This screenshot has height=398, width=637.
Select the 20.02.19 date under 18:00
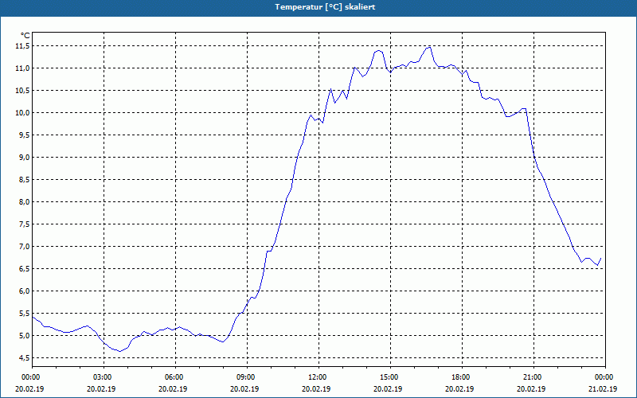click(460, 389)
